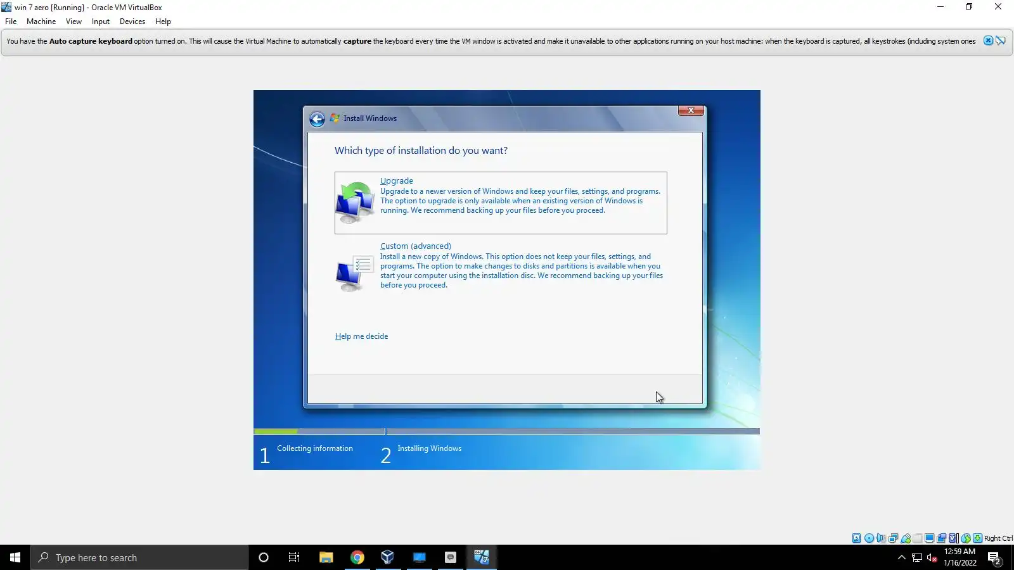Open Cortana from the taskbar
1014x570 pixels.
tap(264, 557)
